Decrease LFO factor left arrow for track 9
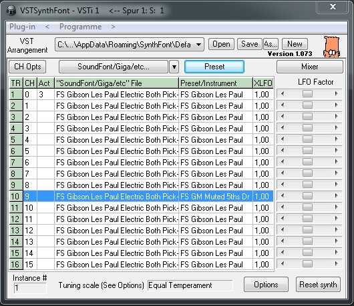Screen dimensions: 354x306 tap(283, 184)
